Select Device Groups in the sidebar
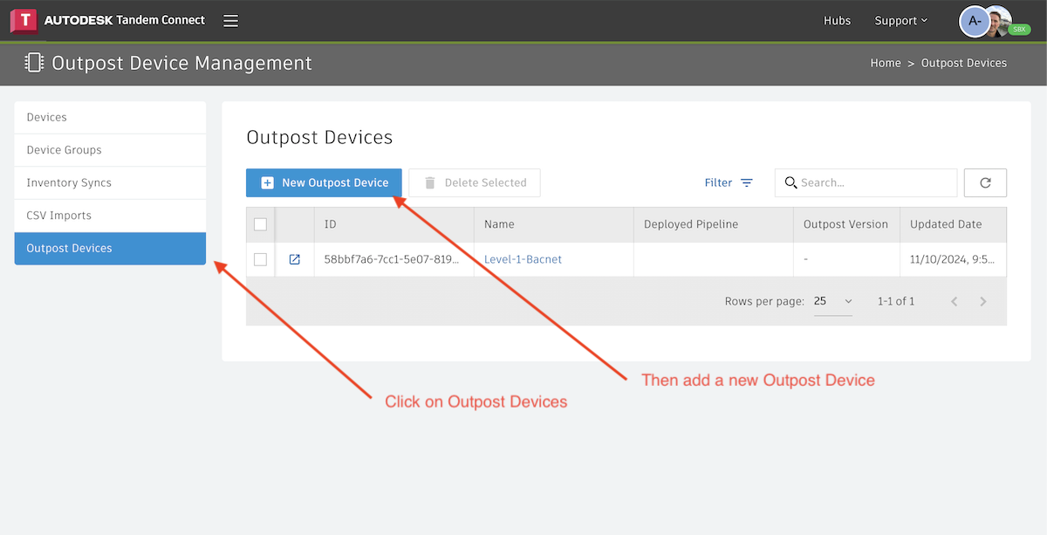Image resolution: width=1047 pixels, height=535 pixels. [x=110, y=150]
